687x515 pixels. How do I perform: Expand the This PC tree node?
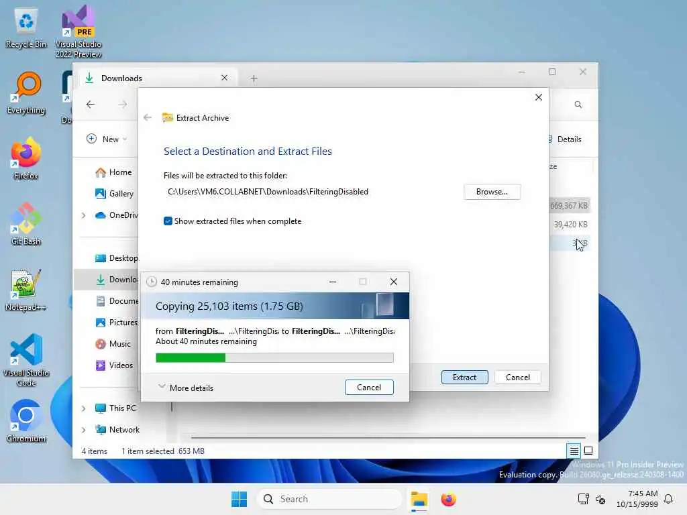pyautogui.click(x=83, y=408)
